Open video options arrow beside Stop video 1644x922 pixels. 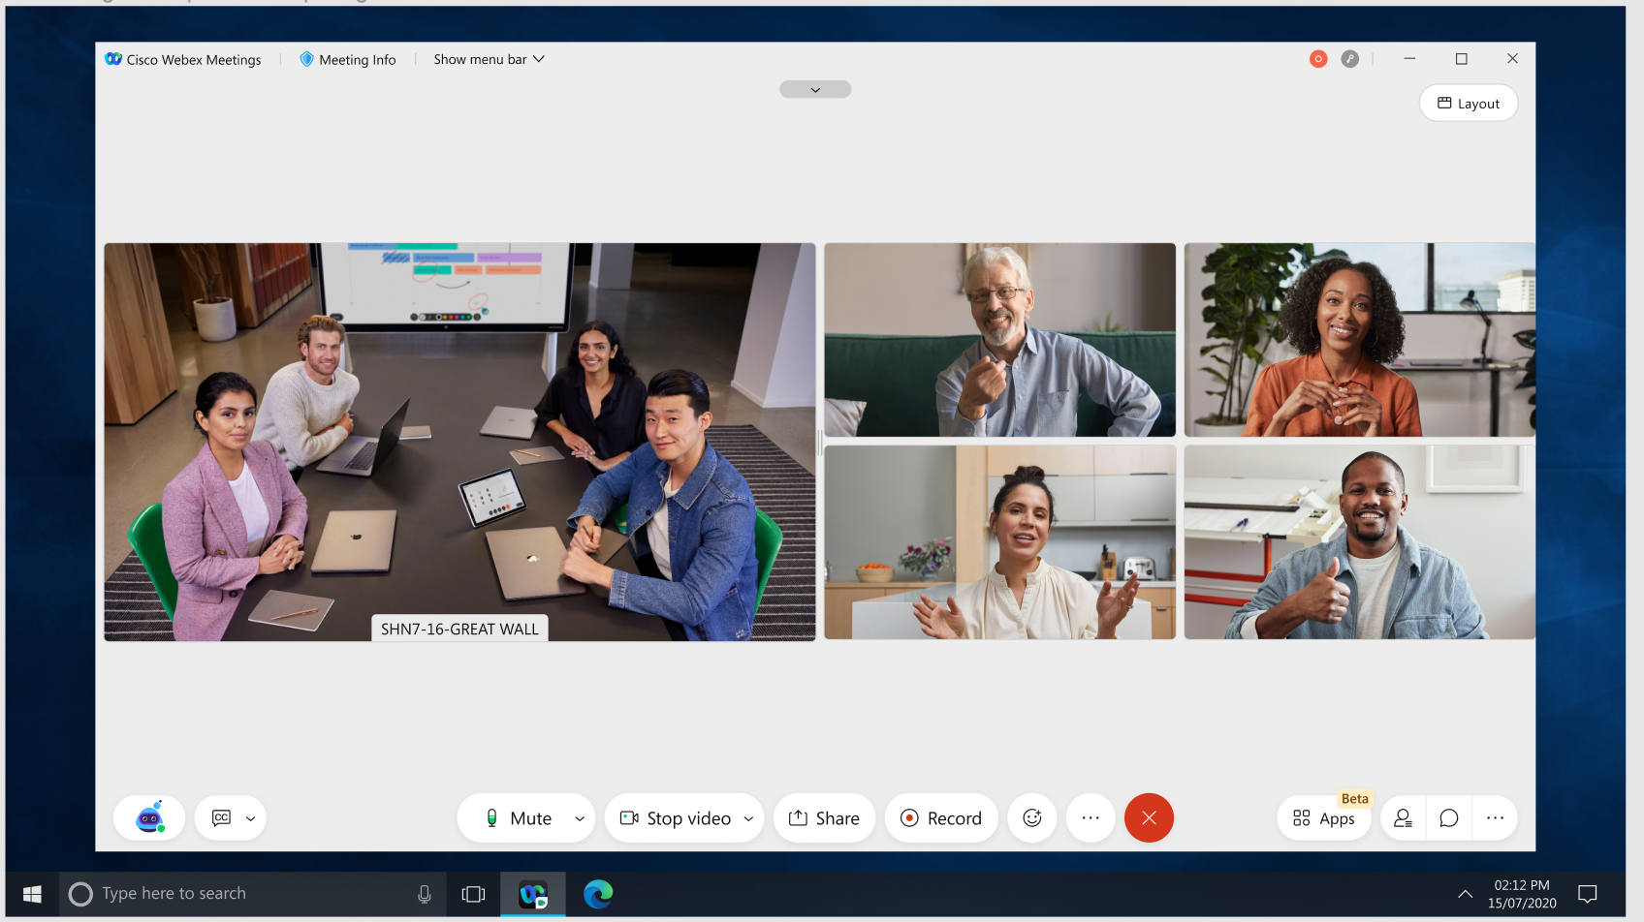[x=748, y=818]
